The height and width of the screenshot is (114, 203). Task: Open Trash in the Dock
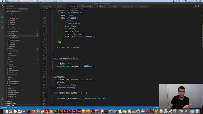pos(197,111)
